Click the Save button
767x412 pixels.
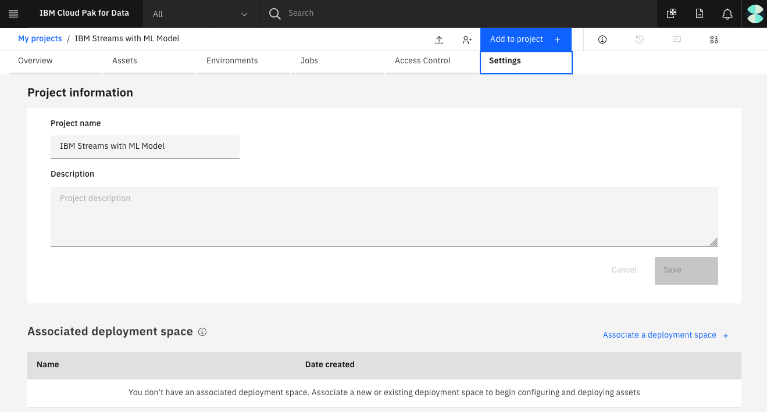click(x=686, y=271)
